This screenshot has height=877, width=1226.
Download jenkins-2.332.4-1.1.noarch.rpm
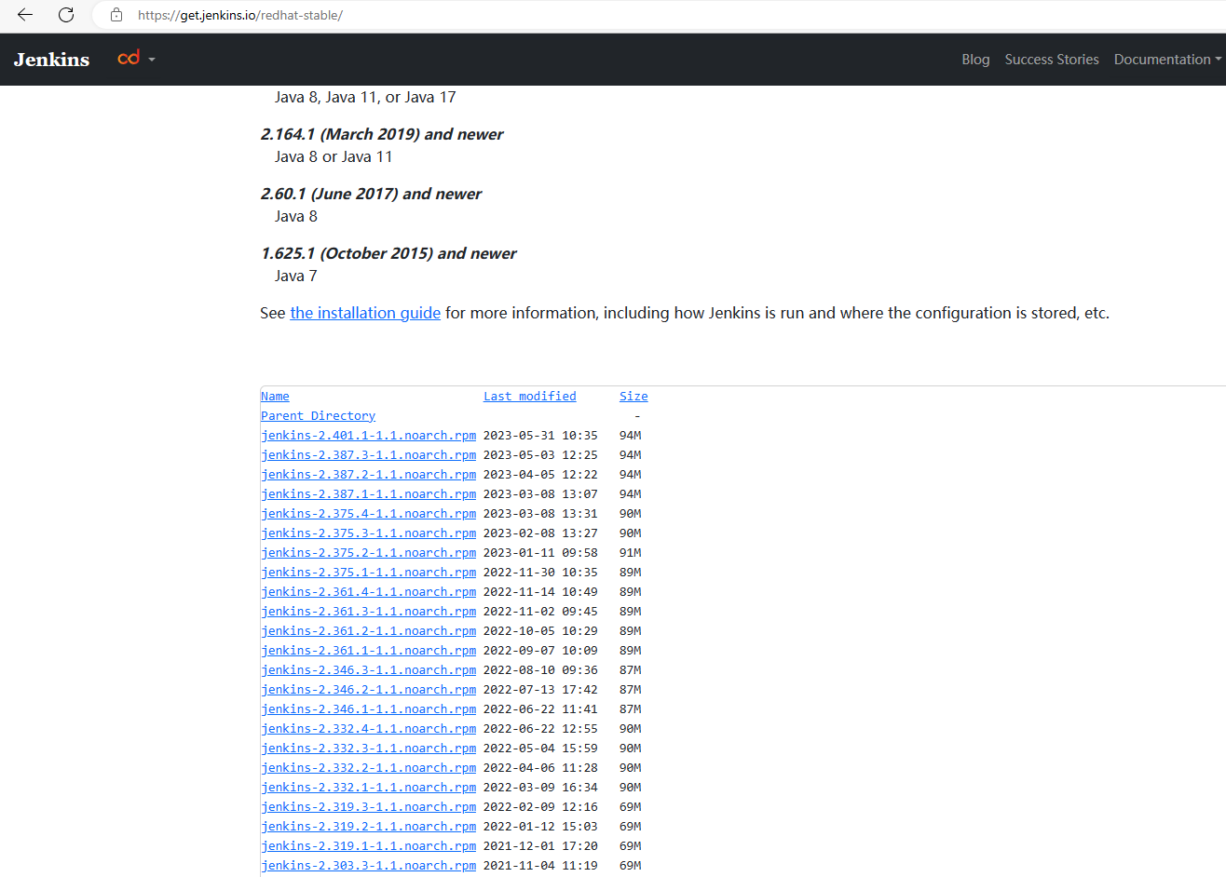(368, 729)
